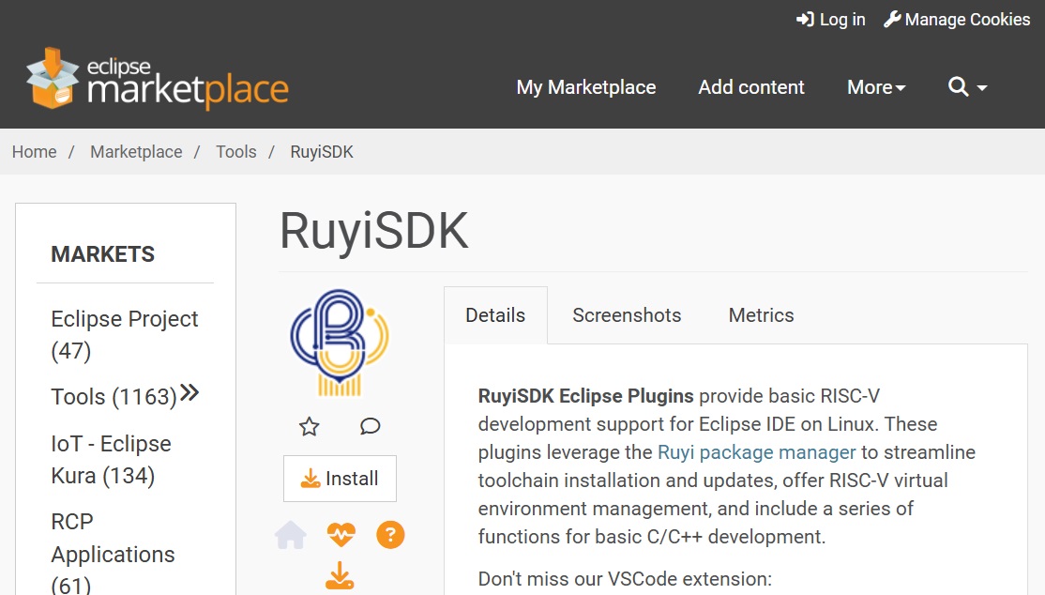1045x595 pixels.
Task: Open the Ruyi package manager link
Action: click(756, 451)
